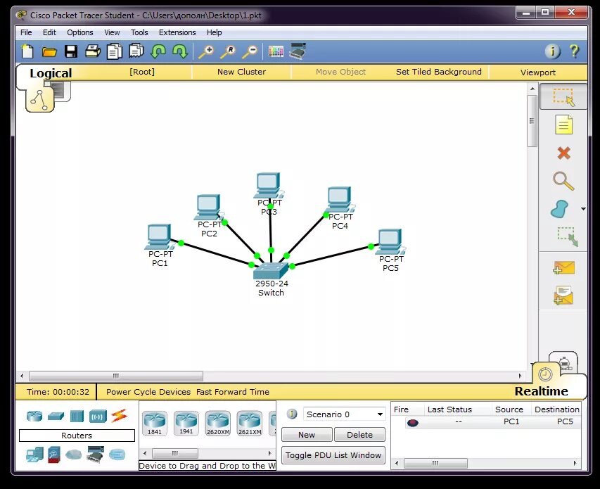Select the End Devices category icon
This screenshot has width=600, height=489.
pyautogui.click(x=35, y=455)
